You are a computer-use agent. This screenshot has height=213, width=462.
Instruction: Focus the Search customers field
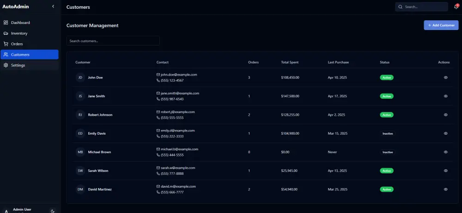113,41
